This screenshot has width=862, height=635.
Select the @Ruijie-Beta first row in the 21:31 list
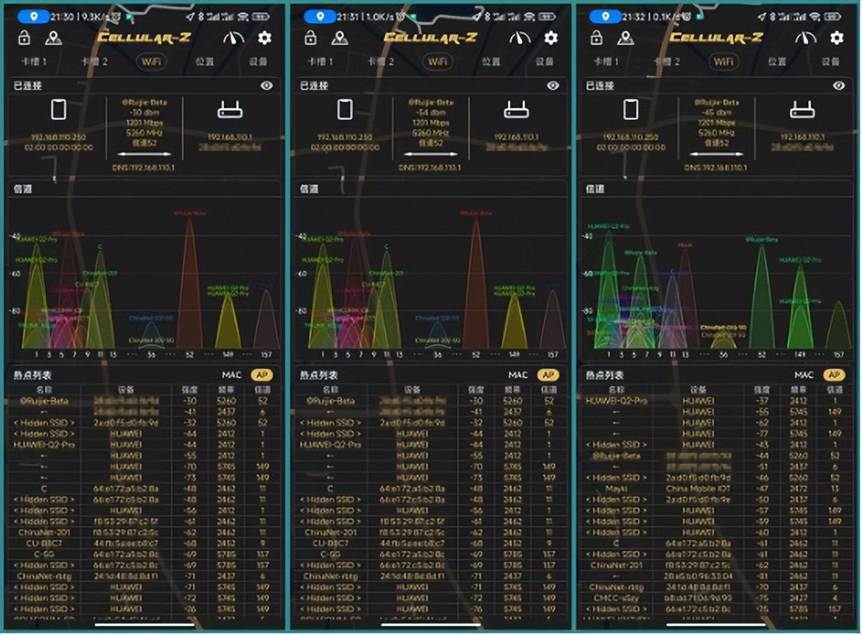pos(431,401)
